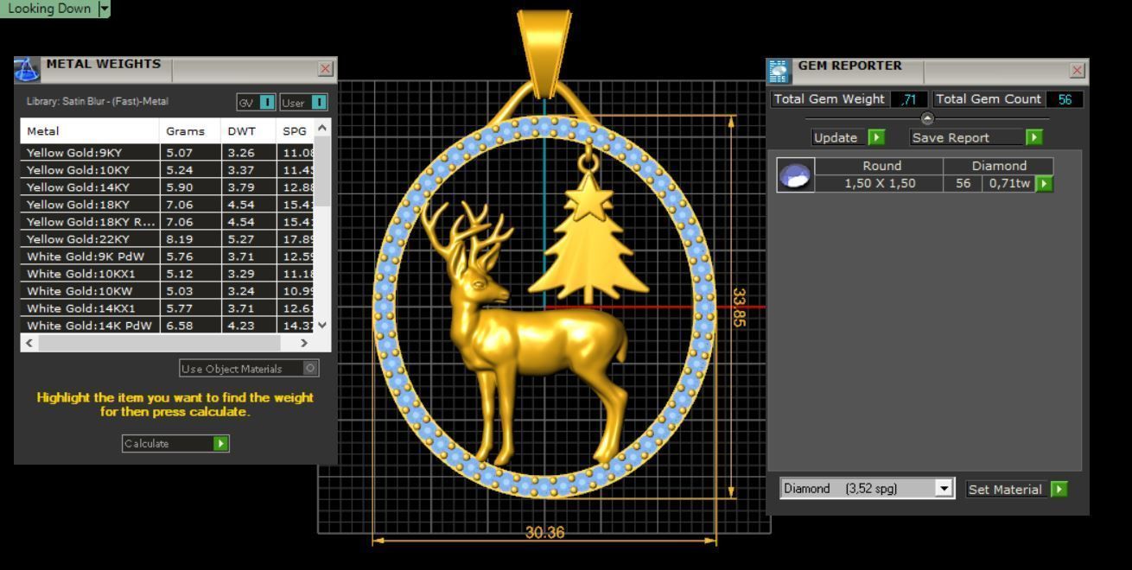Collapse Gem Reporter using the round expander

[x=927, y=118]
